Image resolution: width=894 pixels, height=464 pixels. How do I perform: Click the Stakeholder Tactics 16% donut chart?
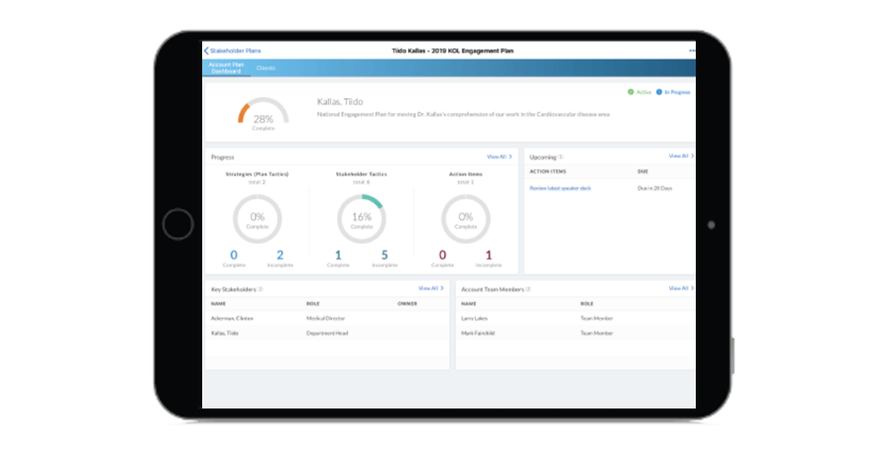click(x=361, y=219)
